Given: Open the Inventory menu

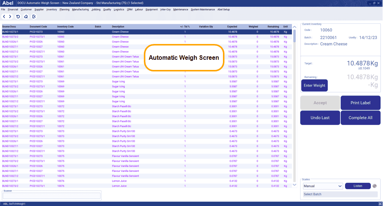Looking at the screenshot, I should [x=52, y=9].
